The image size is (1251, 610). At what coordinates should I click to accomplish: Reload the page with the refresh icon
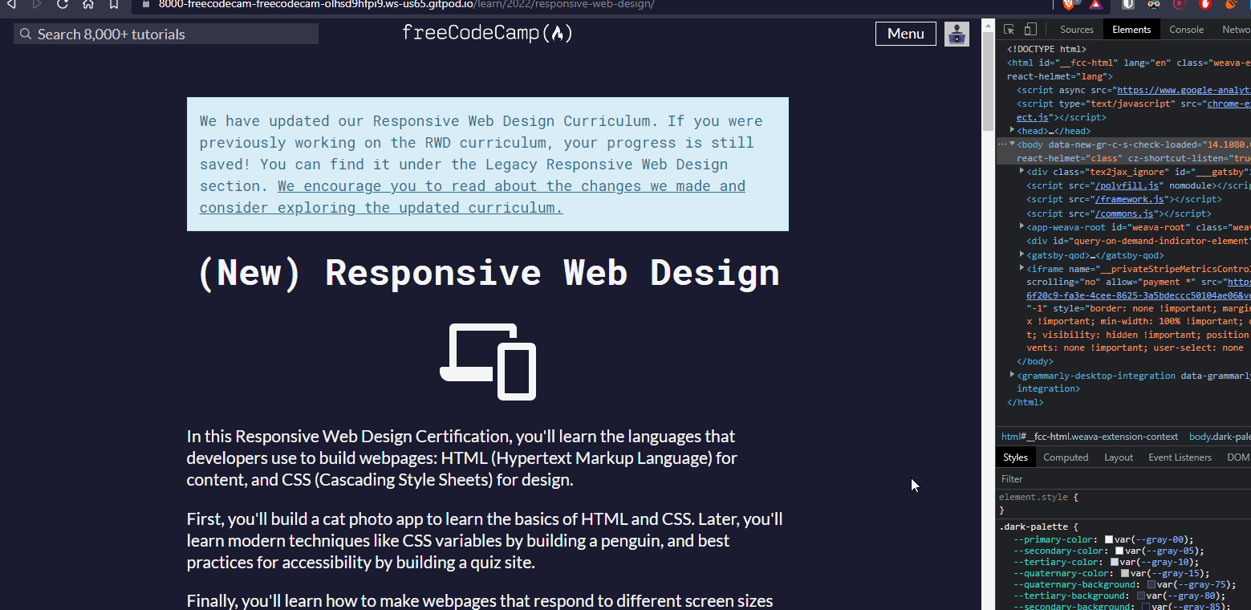(63, 4)
